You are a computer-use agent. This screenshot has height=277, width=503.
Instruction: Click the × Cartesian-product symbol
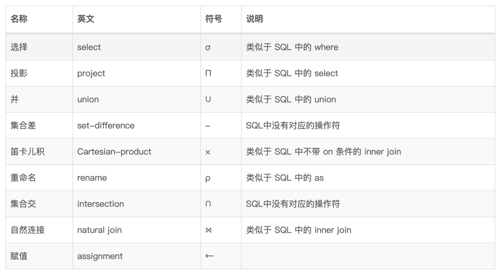(x=208, y=152)
